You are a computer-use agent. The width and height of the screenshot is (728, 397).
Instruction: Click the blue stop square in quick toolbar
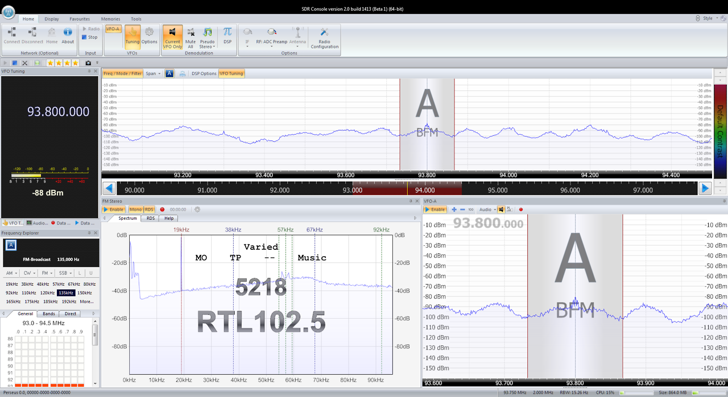click(15, 62)
